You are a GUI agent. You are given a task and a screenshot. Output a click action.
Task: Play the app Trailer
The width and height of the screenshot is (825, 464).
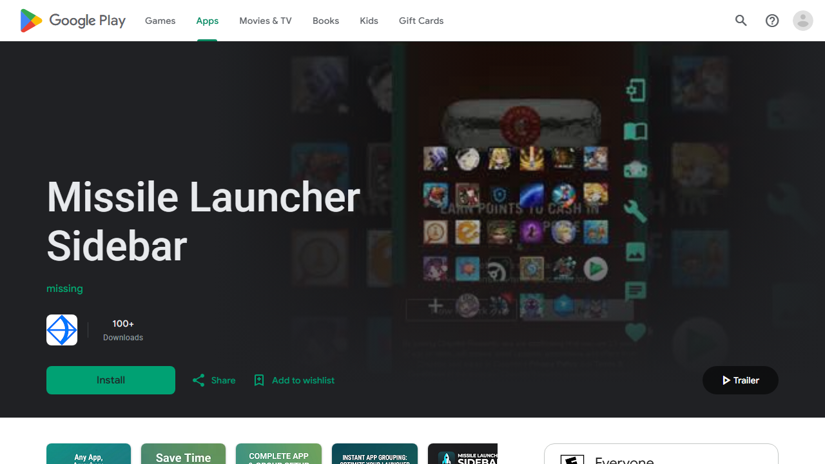[x=741, y=380]
